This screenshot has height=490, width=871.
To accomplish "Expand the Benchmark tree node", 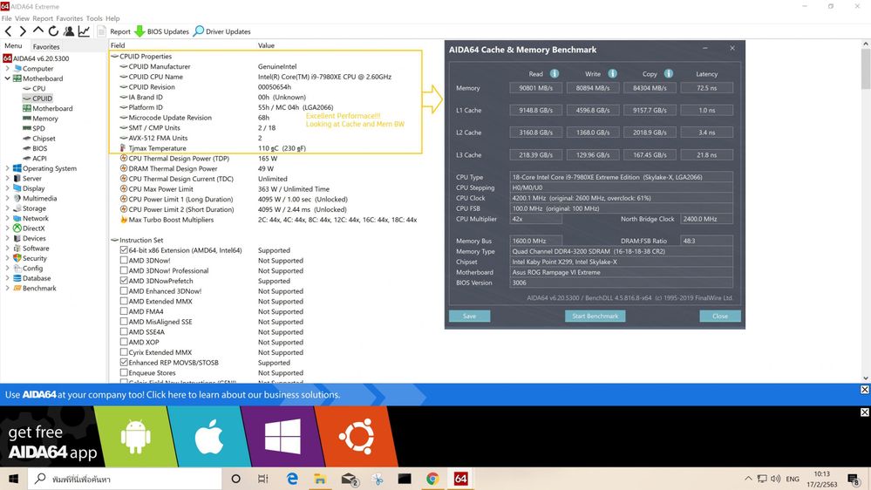I will point(8,289).
